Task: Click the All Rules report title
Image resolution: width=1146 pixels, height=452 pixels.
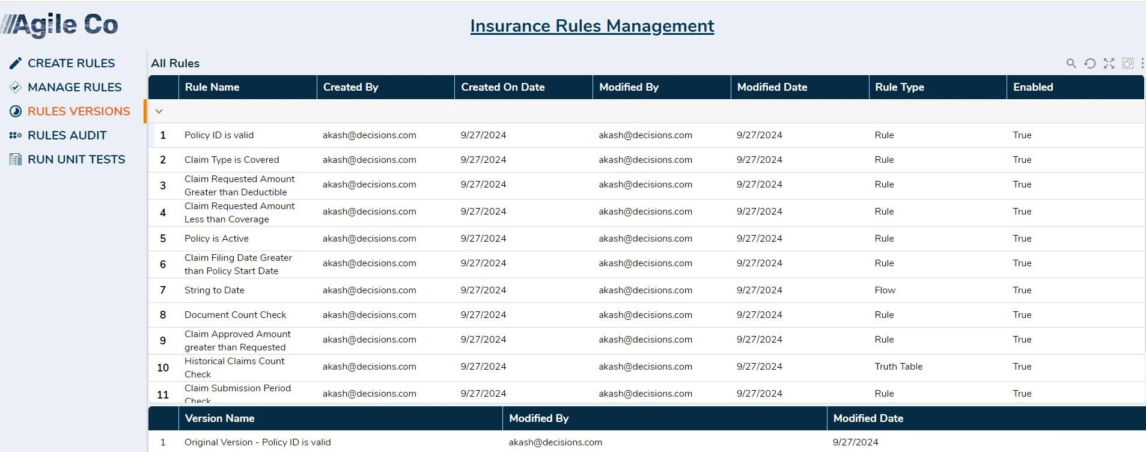Action: pos(175,63)
